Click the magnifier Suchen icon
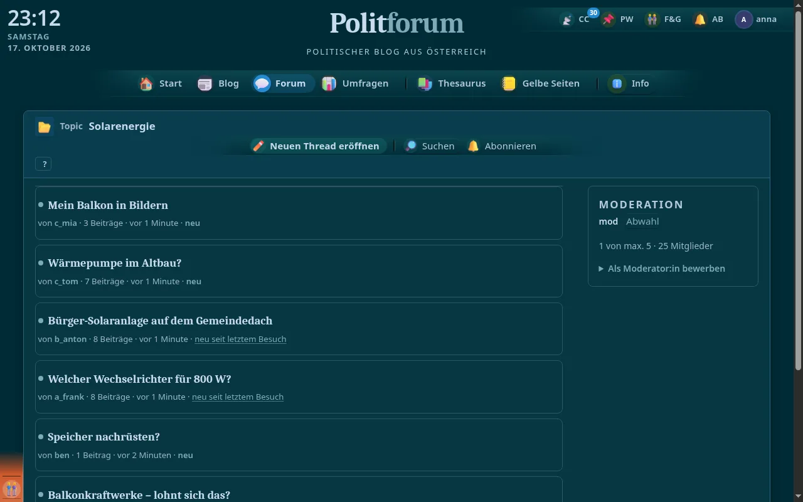This screenshot has width=803, height=502. (410, 146)
